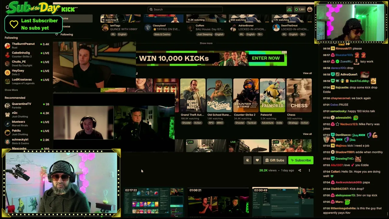The width and height of the screenshot is (389, 219).
Task: Select the Slots & Casino tag under Classybeef
Action: [x=162, y=34]
